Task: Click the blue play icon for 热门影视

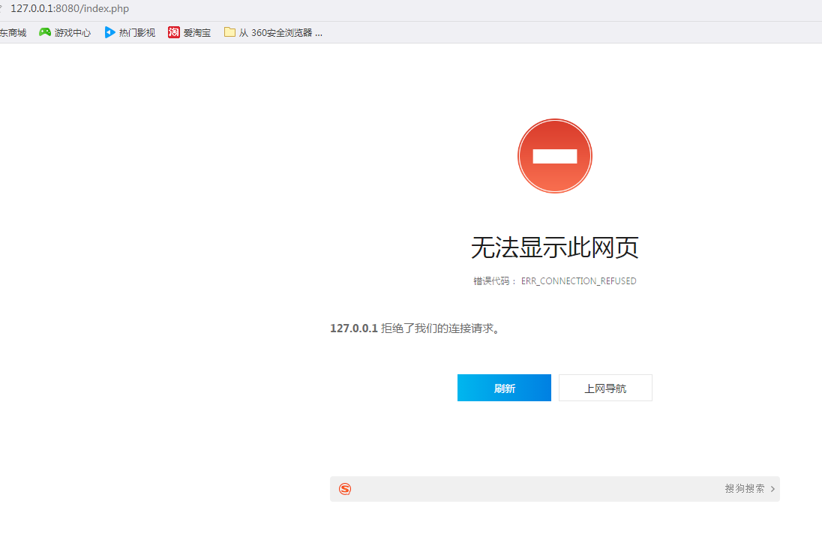Action: (109, 32)
